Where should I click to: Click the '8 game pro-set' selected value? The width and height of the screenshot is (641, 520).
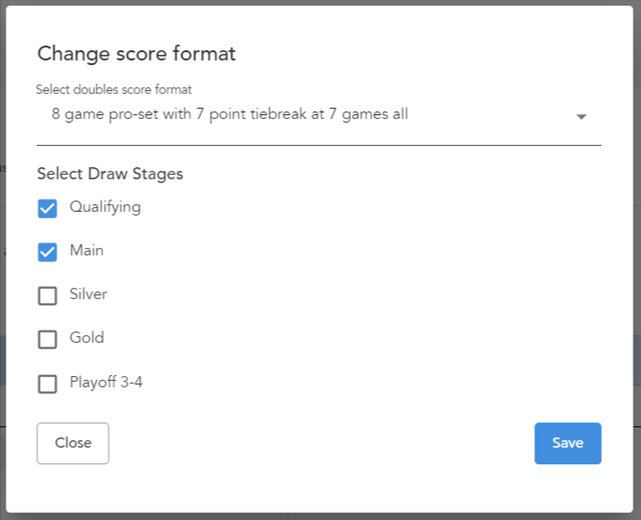pyautogui.click(x=230, y=115)
